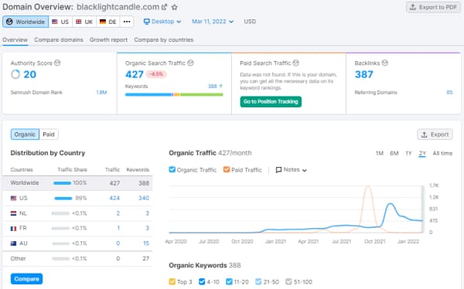Click the Export to PDF button

tap(434, 7)
